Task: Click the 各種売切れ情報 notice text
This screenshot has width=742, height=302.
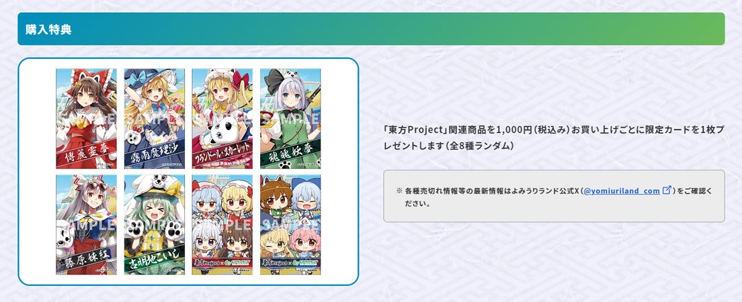Action: point(554,197)
